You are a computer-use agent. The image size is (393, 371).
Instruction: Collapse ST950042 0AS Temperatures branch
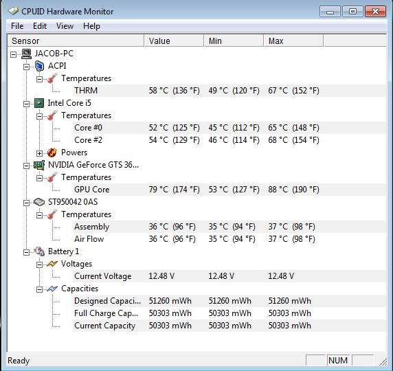[39, 215]
